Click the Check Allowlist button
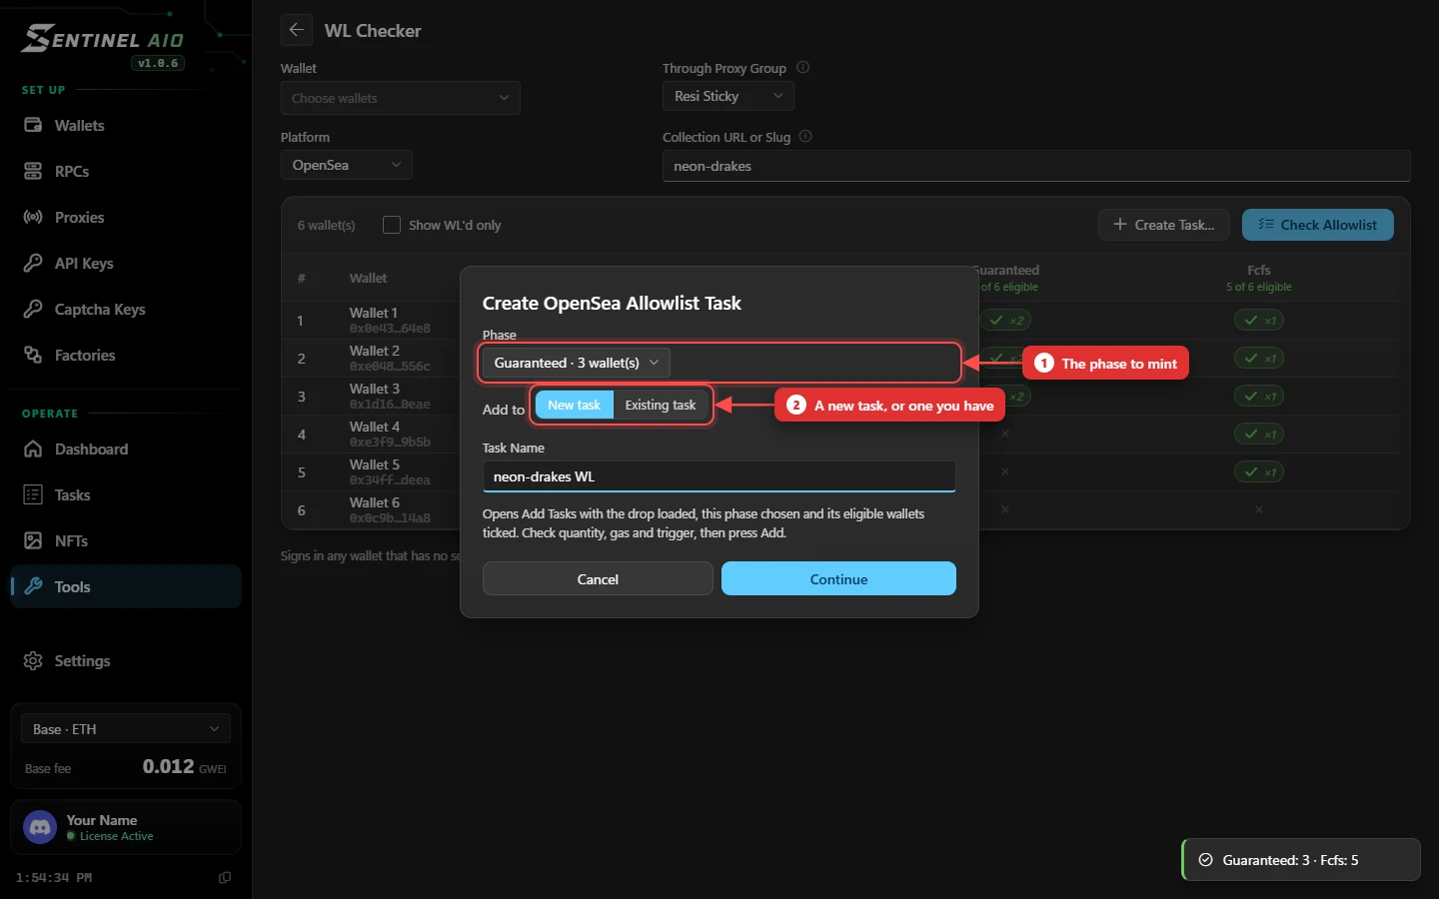 point(1318,225)
